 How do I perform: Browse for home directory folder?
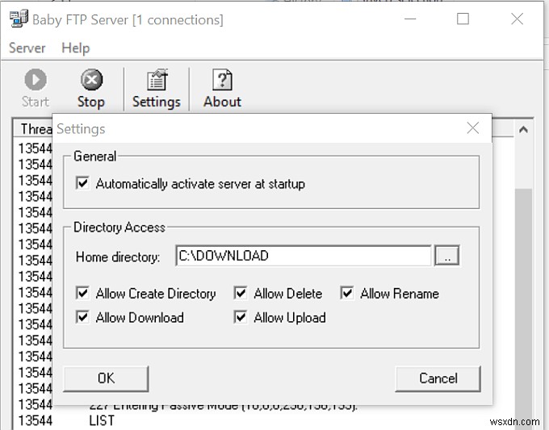pyautogui.click(x=446, y=257)
